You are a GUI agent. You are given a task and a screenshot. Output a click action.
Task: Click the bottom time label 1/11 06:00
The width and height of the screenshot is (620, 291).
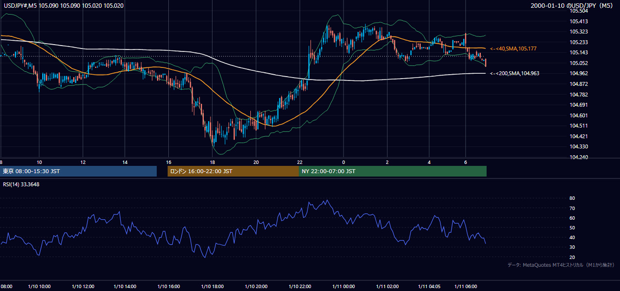click(466, 286)
